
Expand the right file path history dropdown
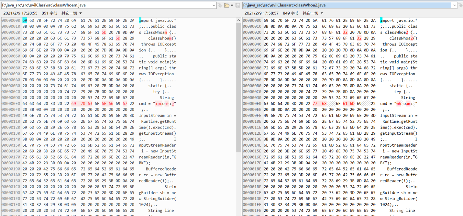tap(455, 5)
